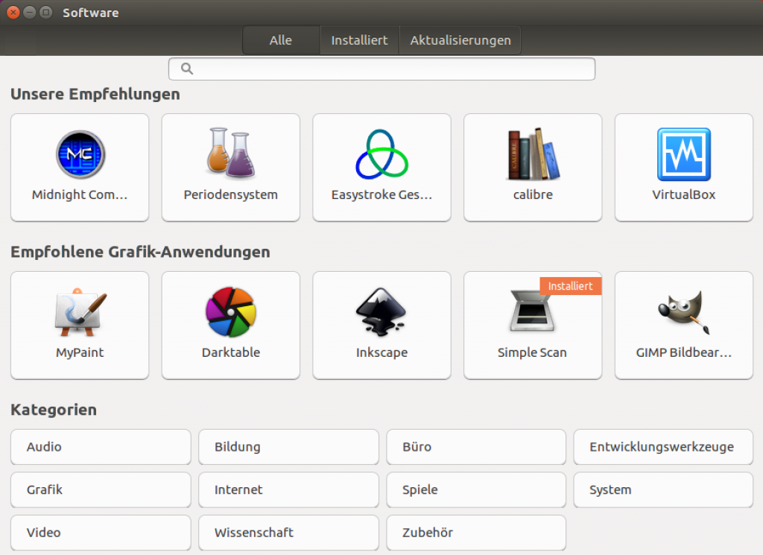Switch to the Installiert tab

[359, 39]
